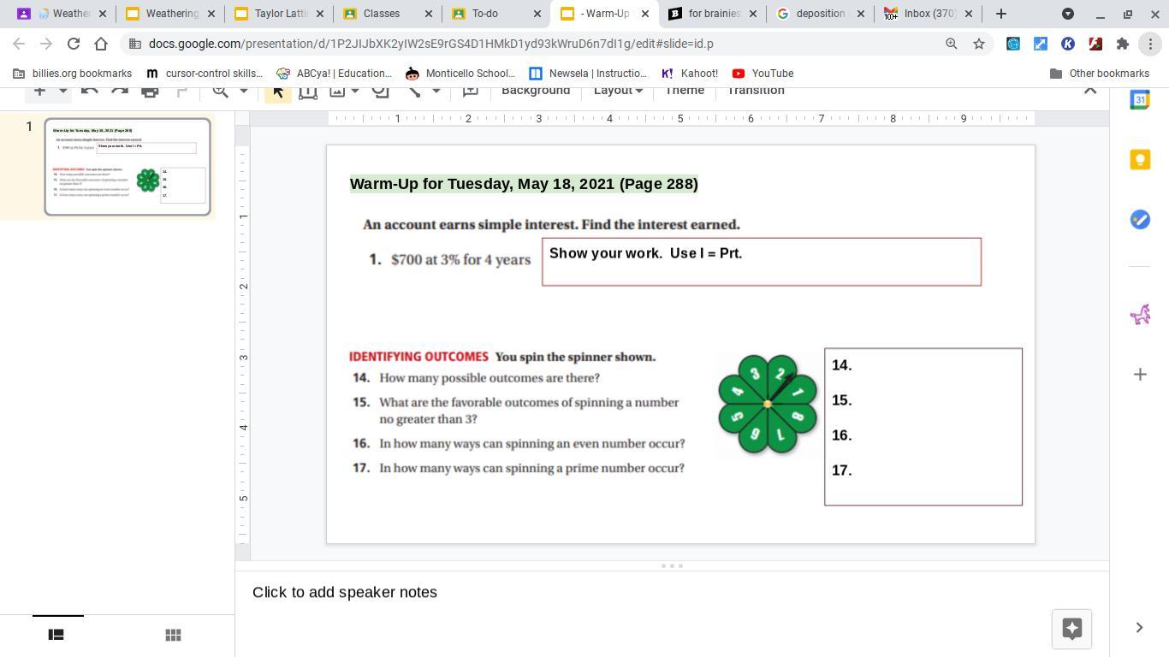1169x657 pixels.
Task: Click the blue K extension icon
Action: click(1068, 44)
